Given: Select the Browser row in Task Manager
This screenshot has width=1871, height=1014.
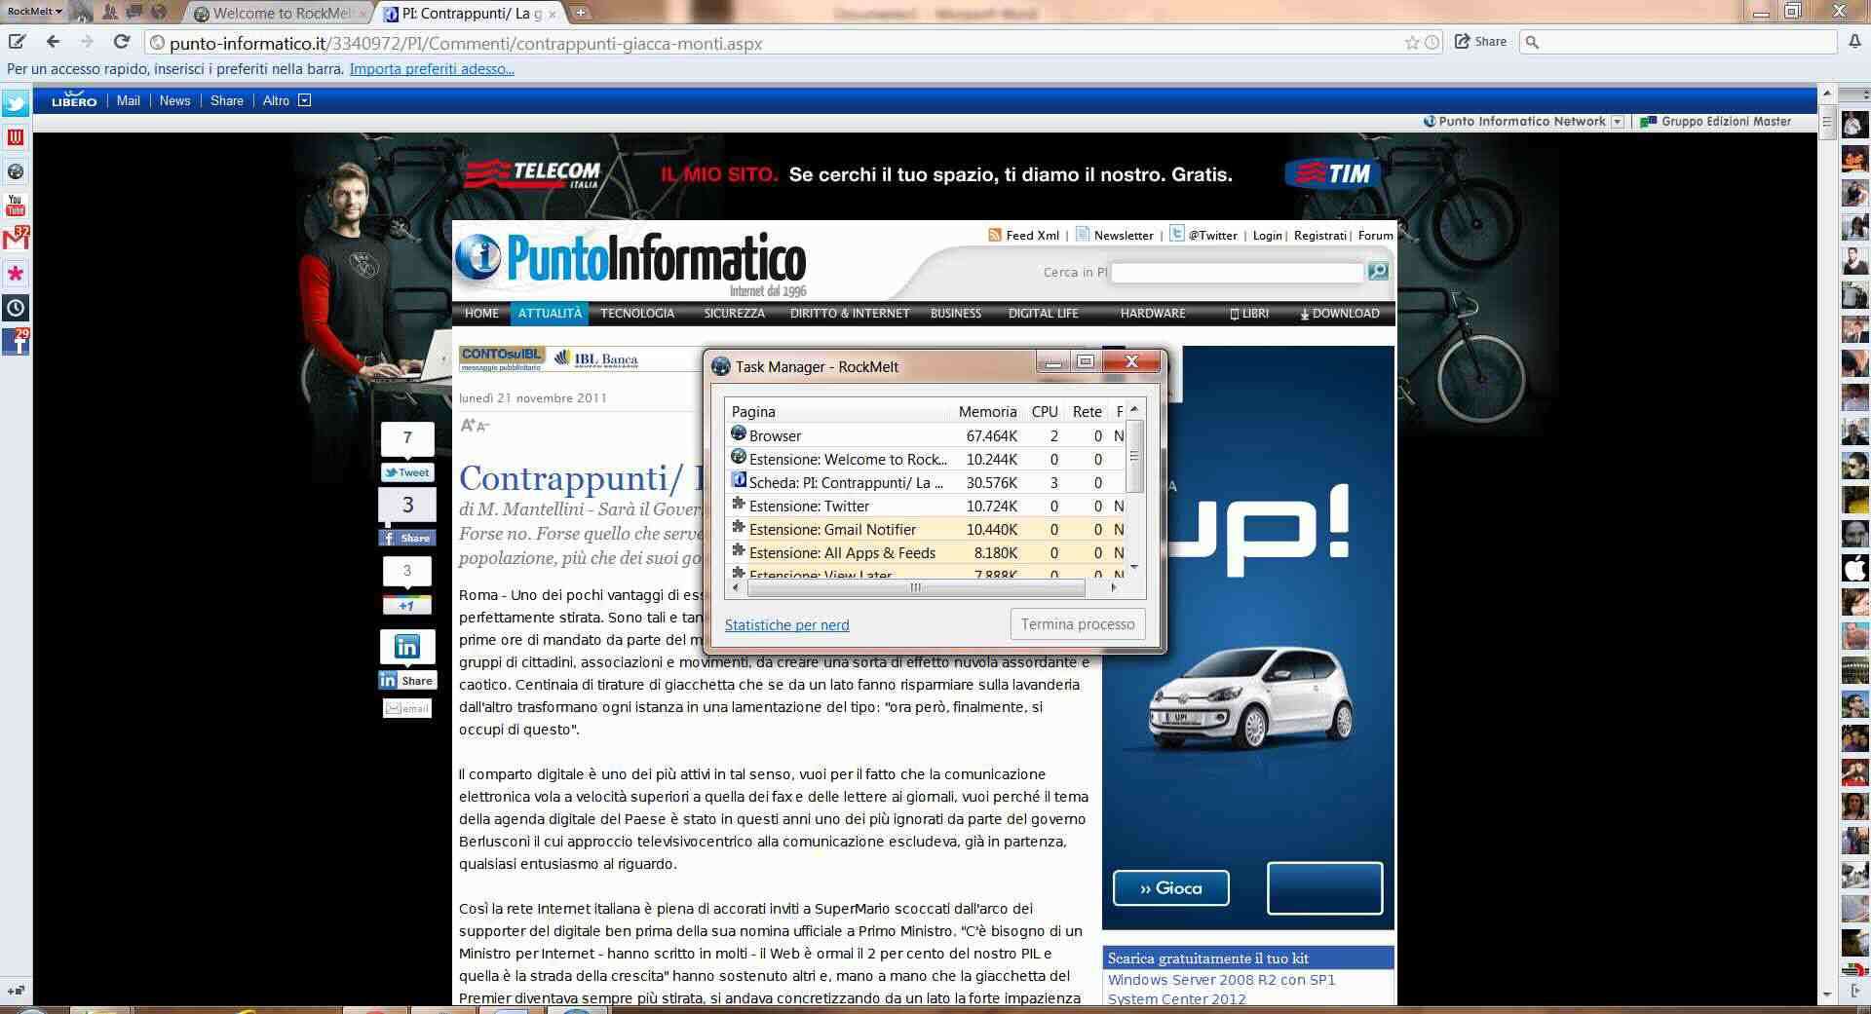Looking at the screenshot, I should click(927, 435).
